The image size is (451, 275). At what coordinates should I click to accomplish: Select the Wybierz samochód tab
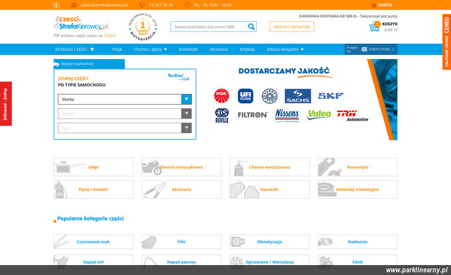89,64
